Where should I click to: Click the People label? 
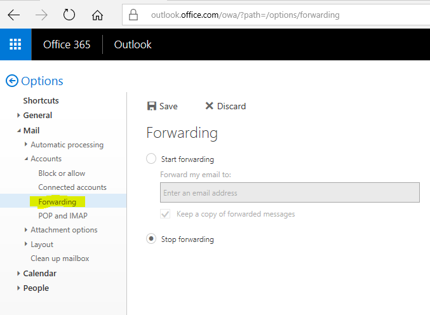36,288
